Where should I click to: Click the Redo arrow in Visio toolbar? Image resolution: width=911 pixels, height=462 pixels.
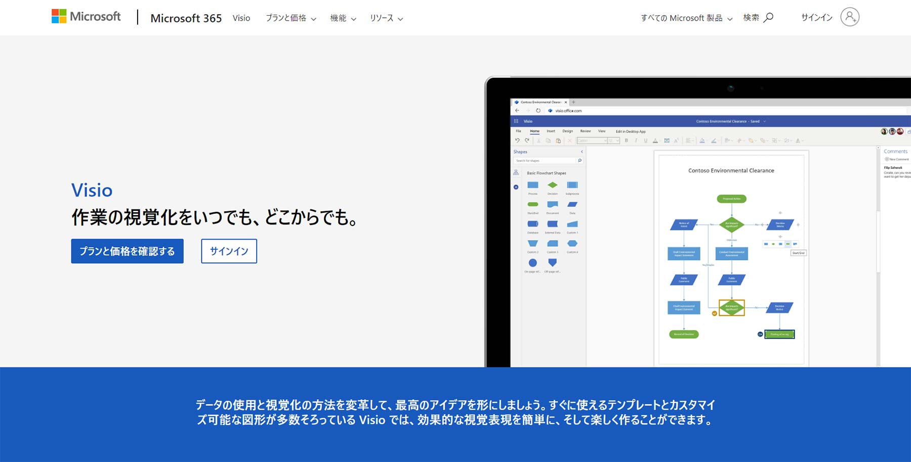click(527, 141)
